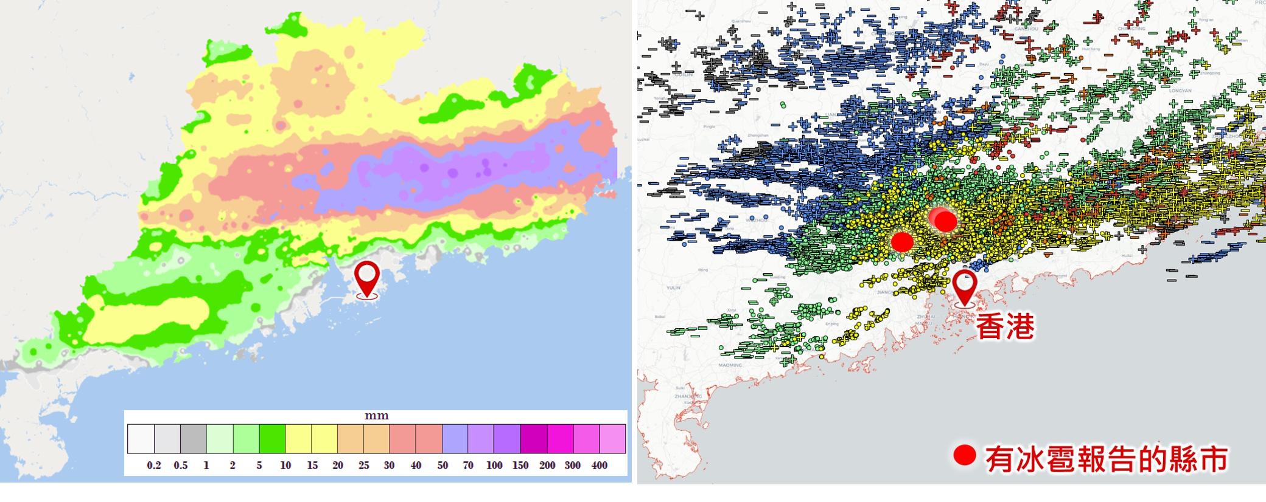Select the dark magenta 150–200 mm legend swatch

[534, 439]
